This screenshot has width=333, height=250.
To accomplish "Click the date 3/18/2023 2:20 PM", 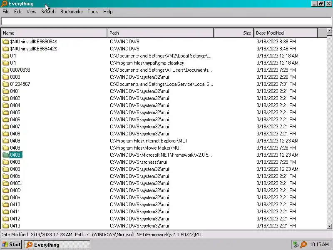I will point(276,77).
